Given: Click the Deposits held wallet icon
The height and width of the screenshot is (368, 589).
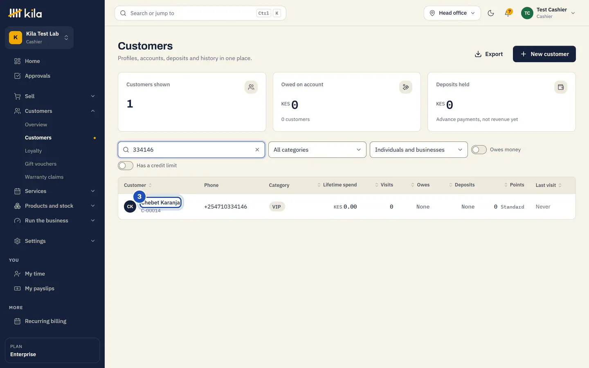Looking at the screenshot, I should (561, 87).
